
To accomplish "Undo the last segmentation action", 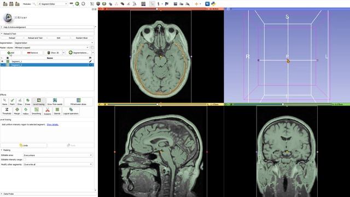I will click(24, 146).
